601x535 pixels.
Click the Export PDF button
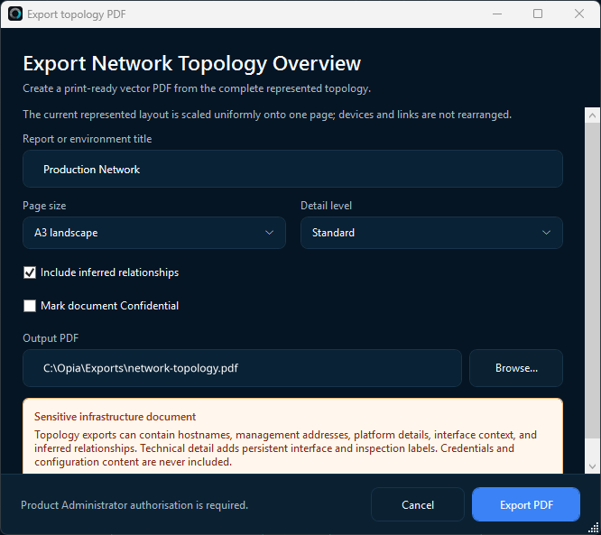click(526, 504)
